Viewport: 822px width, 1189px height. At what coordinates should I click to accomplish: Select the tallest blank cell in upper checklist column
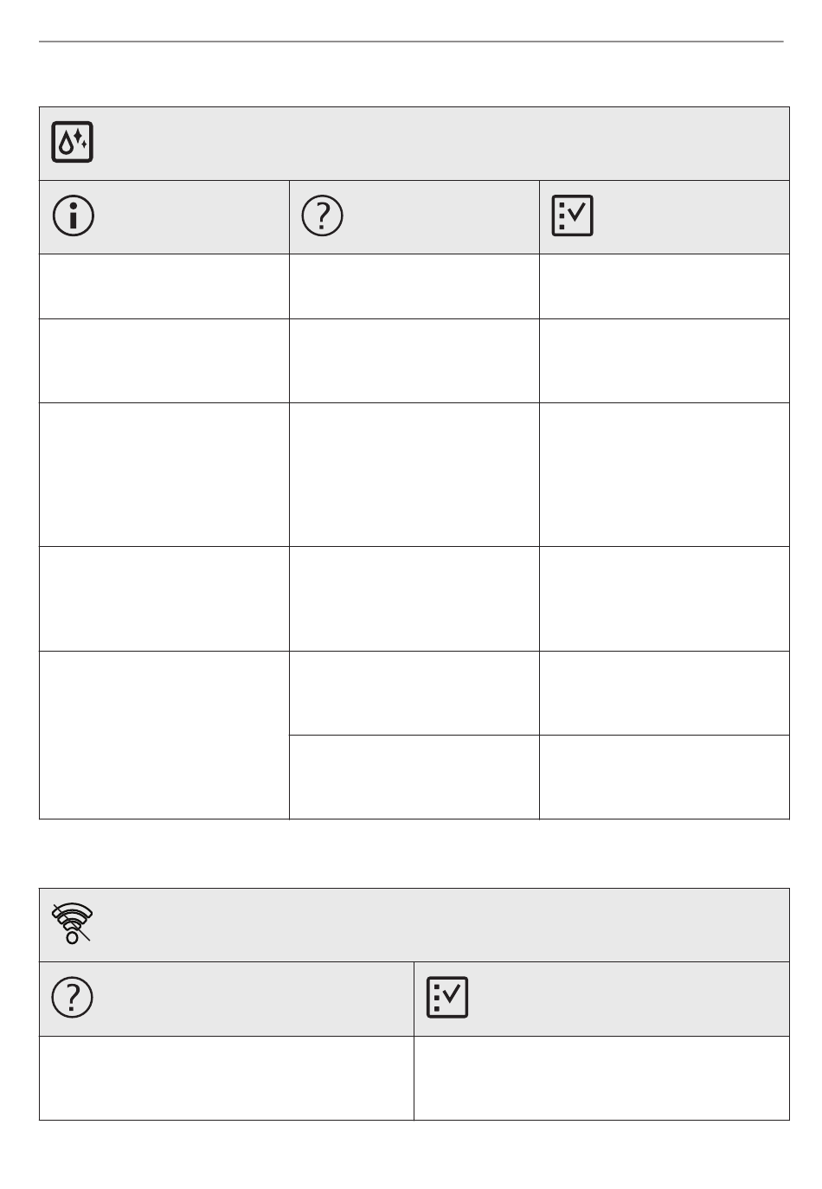(665, 474)
